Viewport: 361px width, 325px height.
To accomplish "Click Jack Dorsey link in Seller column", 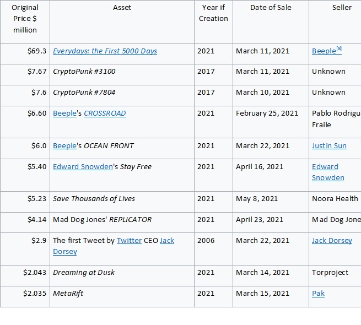I will point(332,241).
